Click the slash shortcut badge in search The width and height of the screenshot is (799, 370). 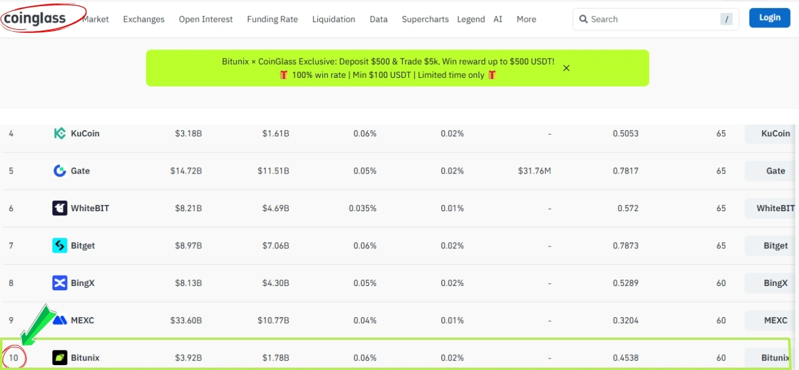click(726, 19)
